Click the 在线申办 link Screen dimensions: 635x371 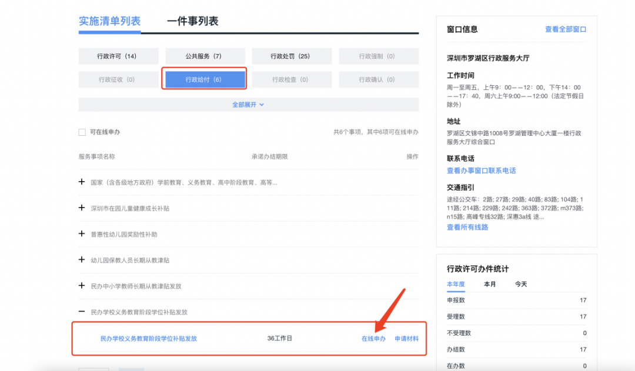[x=373, y=339]
